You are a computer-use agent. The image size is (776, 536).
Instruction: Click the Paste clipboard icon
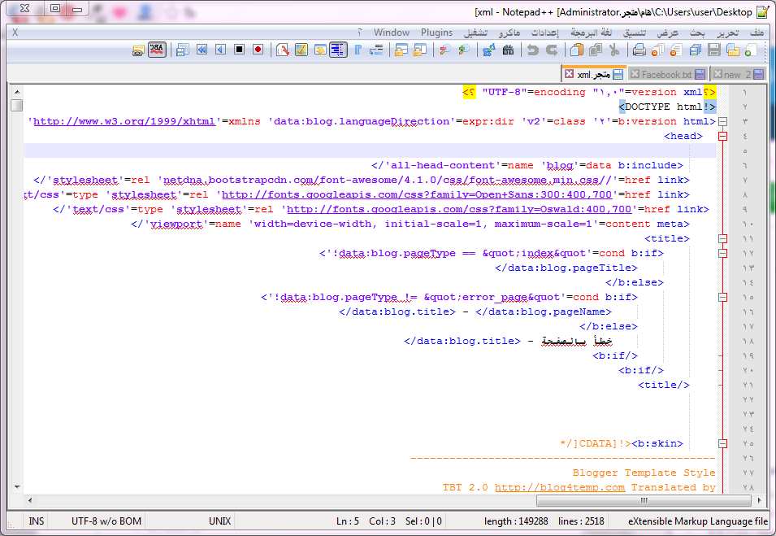coord(577,50)
